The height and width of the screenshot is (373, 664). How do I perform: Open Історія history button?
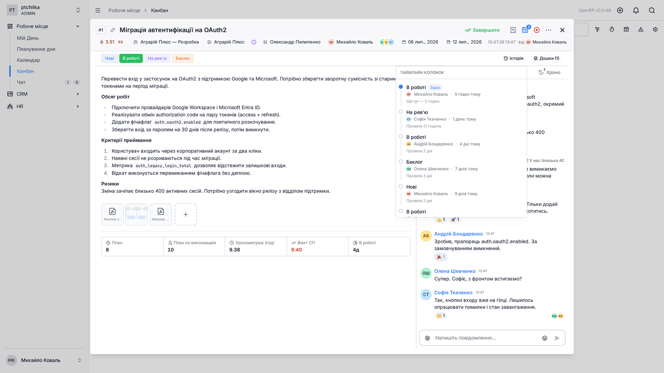514,58
